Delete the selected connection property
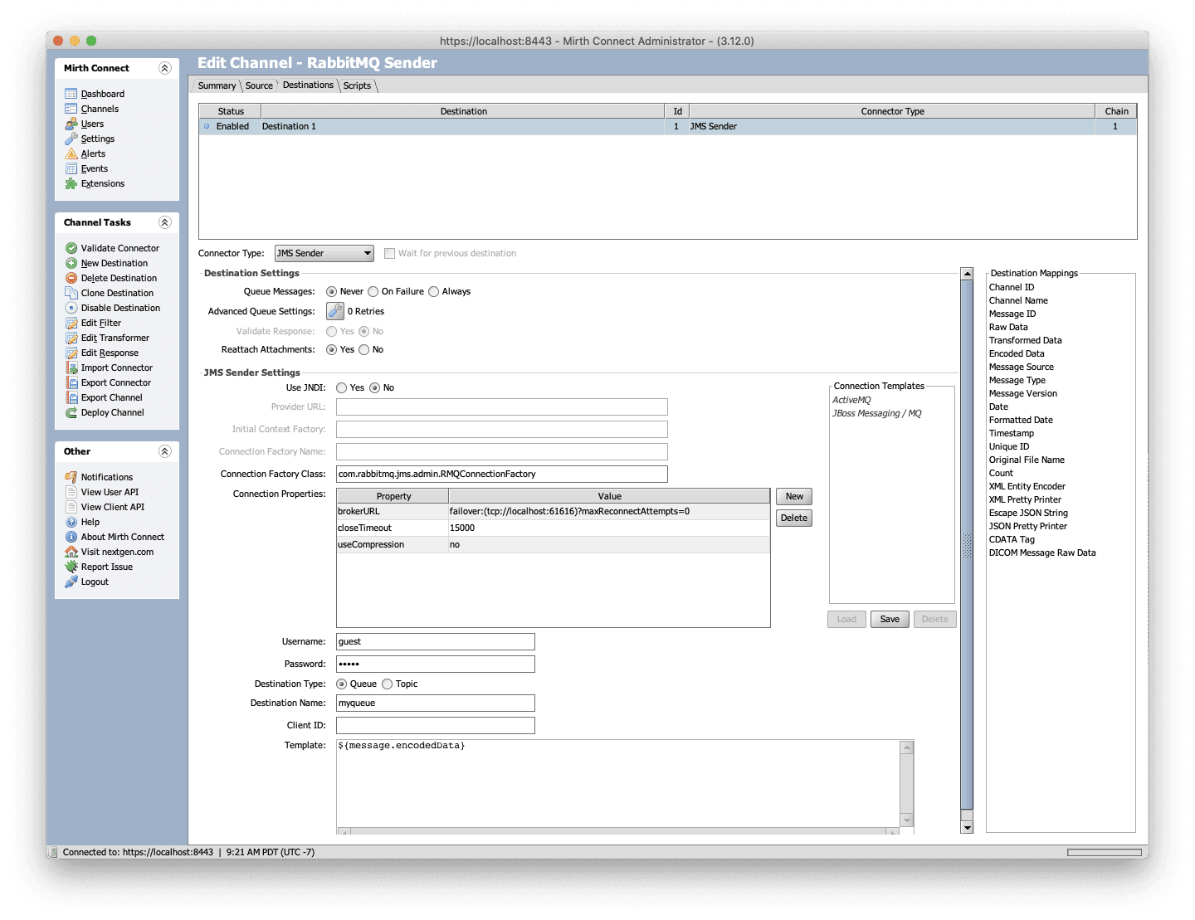The width and height of the screenshot is (1195, 920). click(794, 518)
